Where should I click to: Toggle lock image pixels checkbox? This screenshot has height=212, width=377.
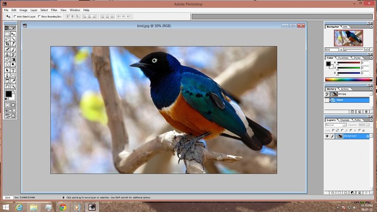click(342, 130)
